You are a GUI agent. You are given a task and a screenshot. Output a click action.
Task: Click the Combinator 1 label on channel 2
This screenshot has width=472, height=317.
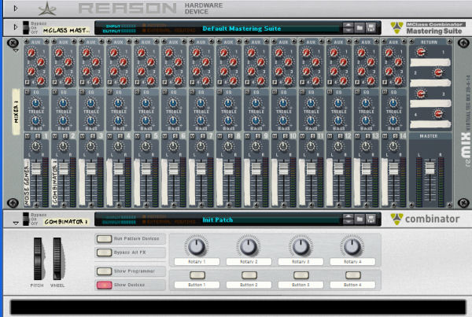pyautogui.click(x=54, y=182)
